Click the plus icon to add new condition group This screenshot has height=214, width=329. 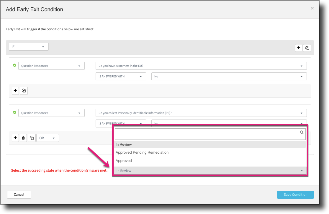pyautogui.click(x=299, y=48)
